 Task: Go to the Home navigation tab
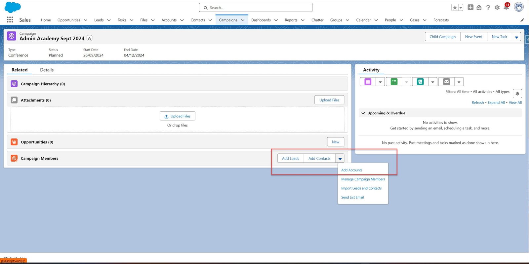coord(46,20)
